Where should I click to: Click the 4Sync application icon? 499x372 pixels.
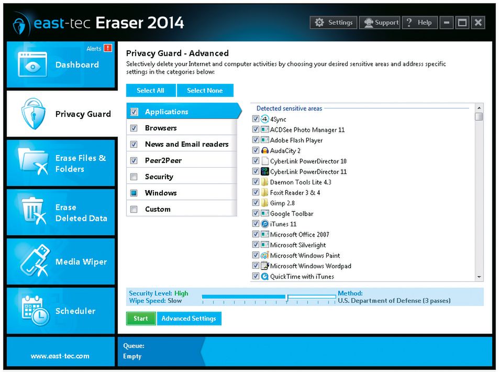(265, 119)
